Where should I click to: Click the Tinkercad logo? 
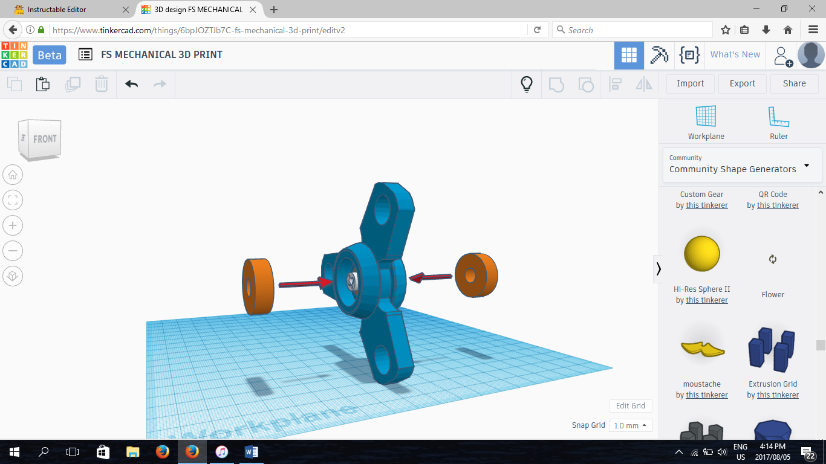[x=14, y=54]
